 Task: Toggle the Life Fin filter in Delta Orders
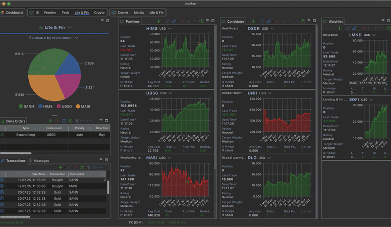click(x=83, y=121)
